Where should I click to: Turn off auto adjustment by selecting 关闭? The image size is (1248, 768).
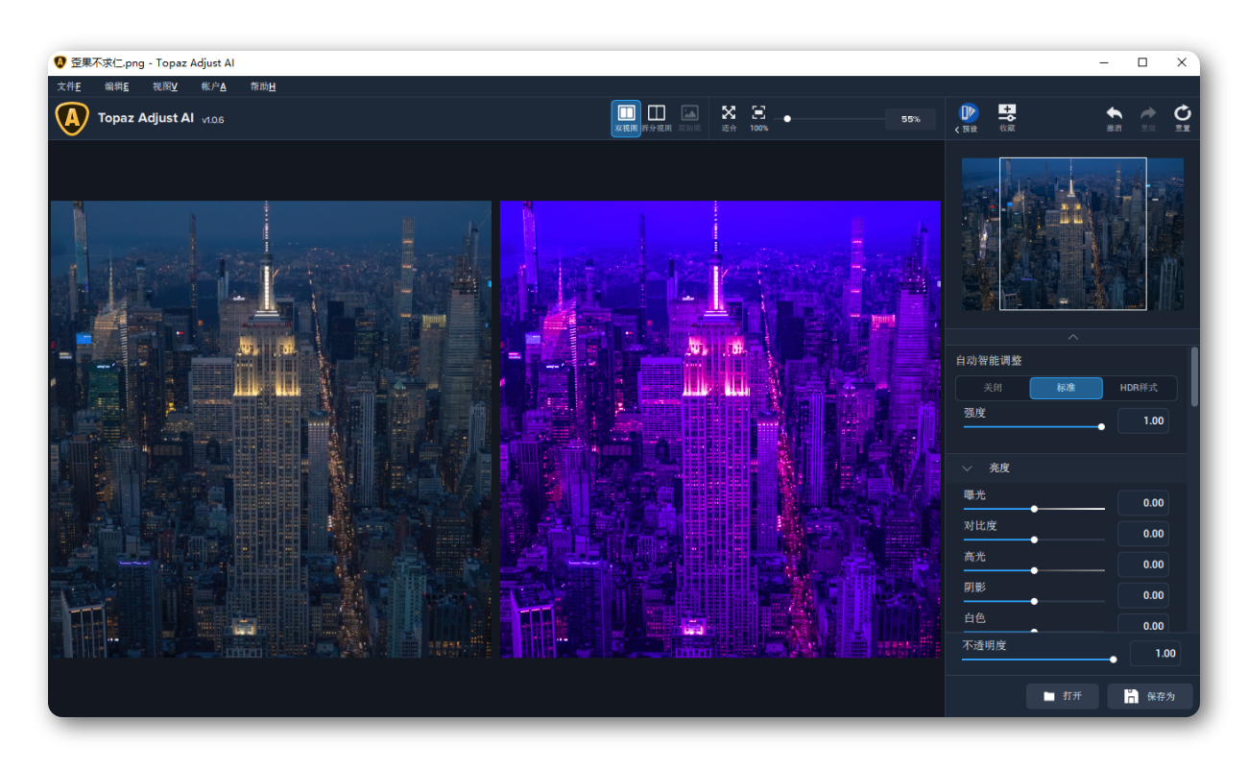point(992,388)
